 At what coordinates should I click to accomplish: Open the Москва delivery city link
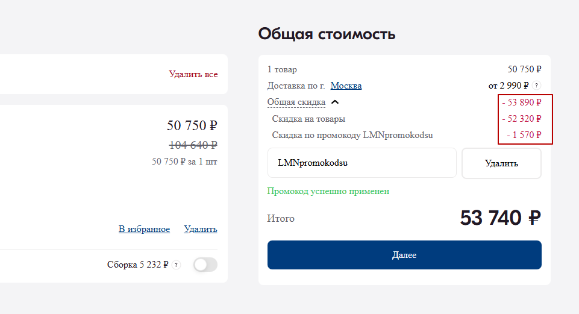pos(346,86)
